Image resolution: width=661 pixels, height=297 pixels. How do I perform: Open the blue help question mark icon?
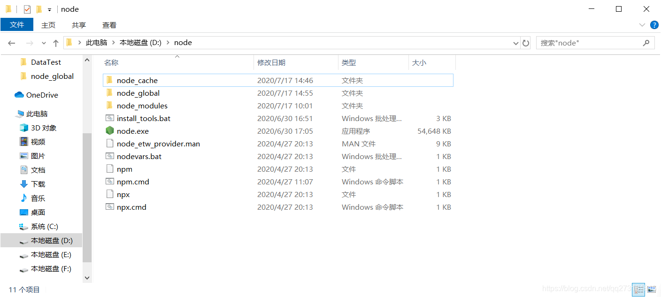654,25
